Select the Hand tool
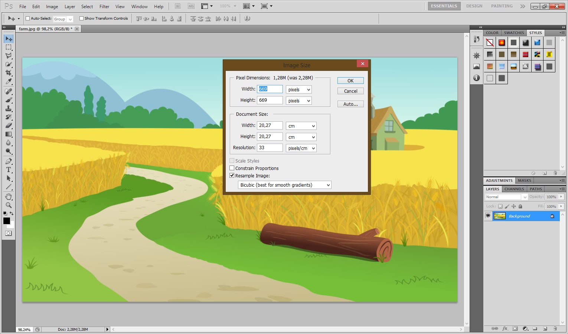The image size is (568, 334). pyautogui.click(x=9, y=196)
